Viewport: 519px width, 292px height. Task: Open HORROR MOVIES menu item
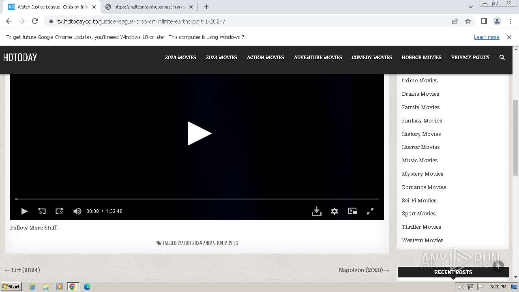422,57
